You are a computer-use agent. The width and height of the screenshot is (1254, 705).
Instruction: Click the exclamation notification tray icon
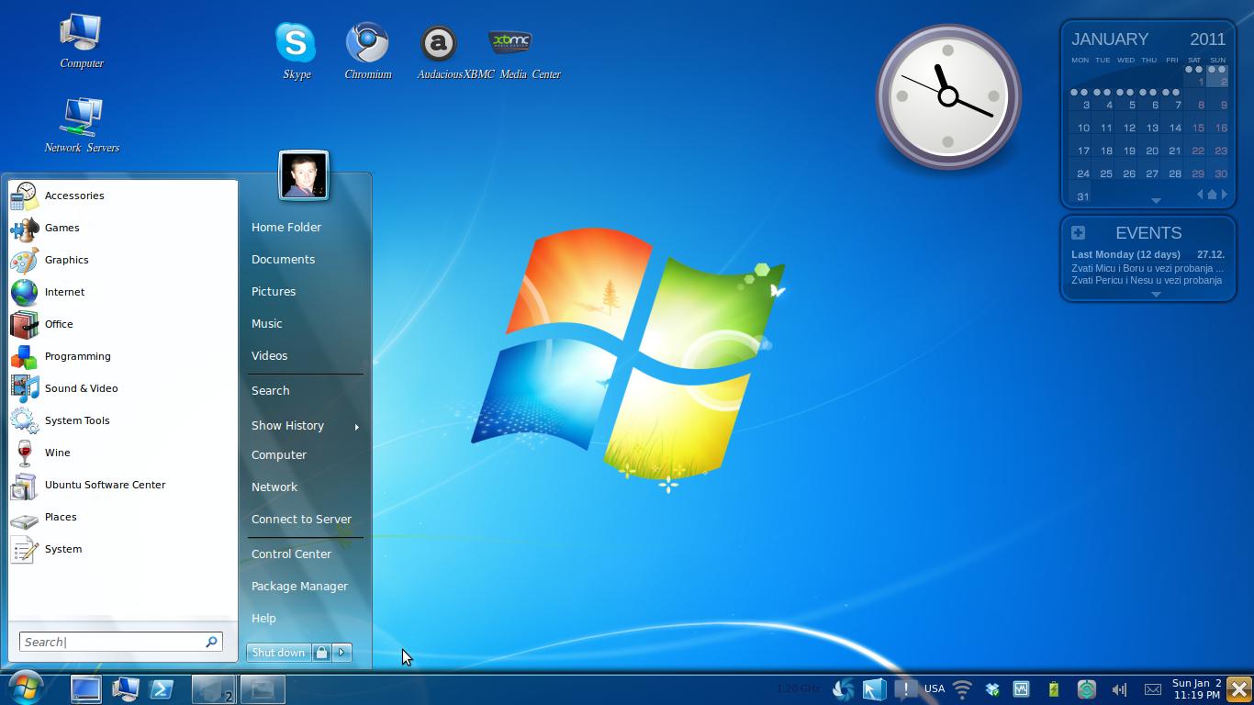tap(906, 688)
